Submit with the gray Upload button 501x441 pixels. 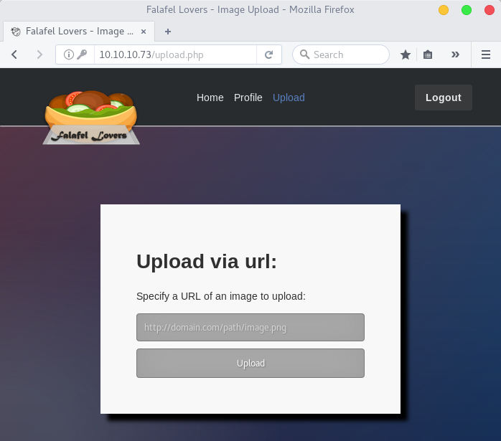250,363
